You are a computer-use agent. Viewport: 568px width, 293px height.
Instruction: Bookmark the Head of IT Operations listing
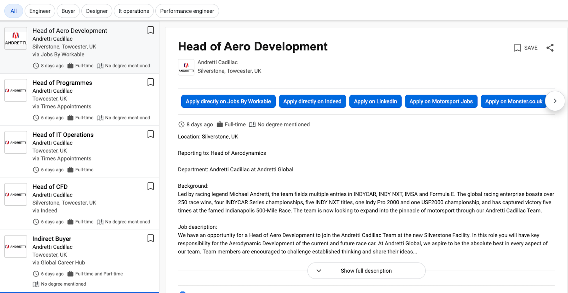tap(150, 134)
